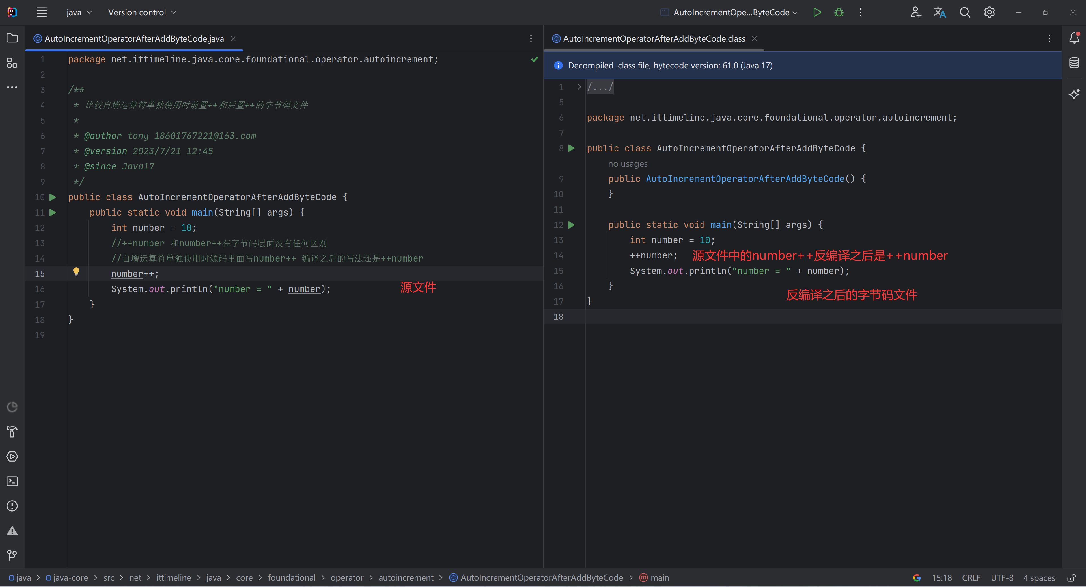Open IDE settings gear
The width and height of the screenshot is (1086, 587).
(x=990, y=12)
